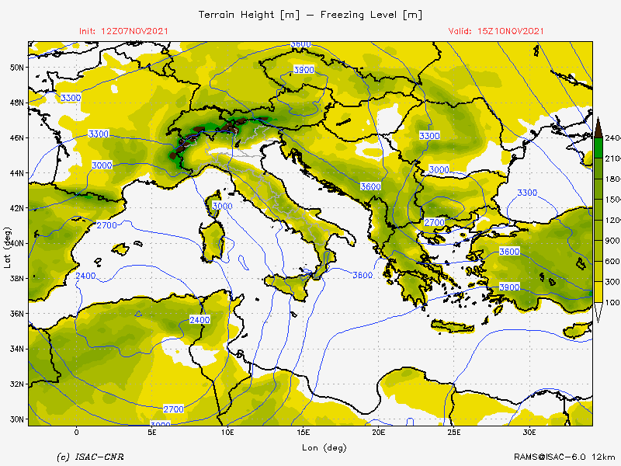This screenshot has width=621, height=466.
Task: Click the bright green colorbar segment below 2400
Action: click(x=598, y=148)
